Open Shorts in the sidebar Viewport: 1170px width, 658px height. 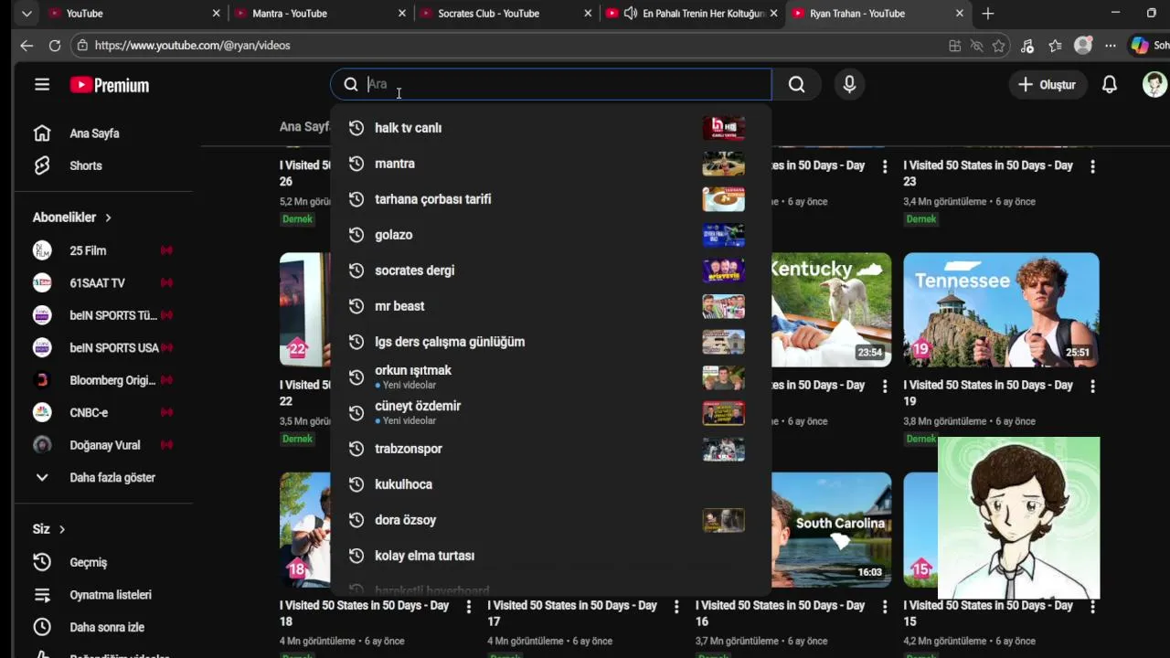pyautogui.click(x=86, y=165)
